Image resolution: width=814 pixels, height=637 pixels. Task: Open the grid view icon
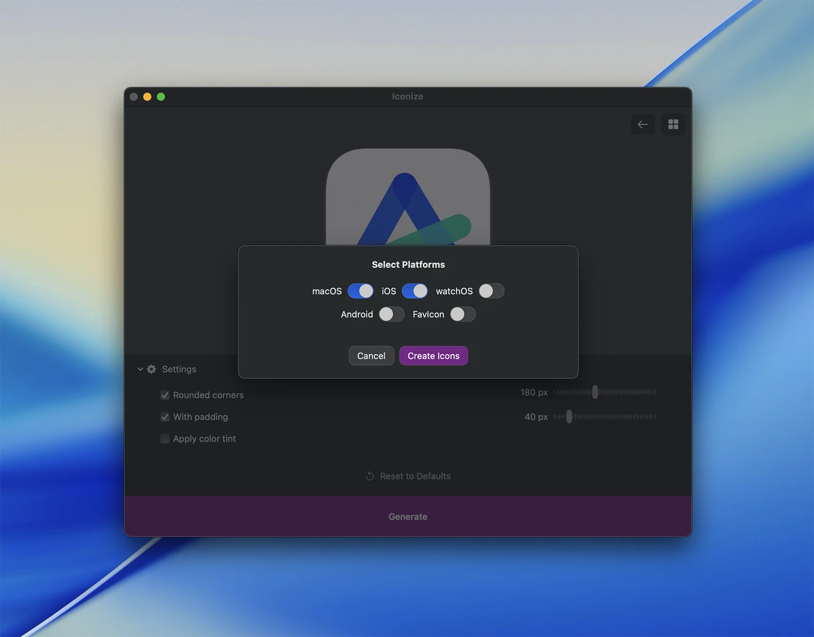tap(673, 124)
